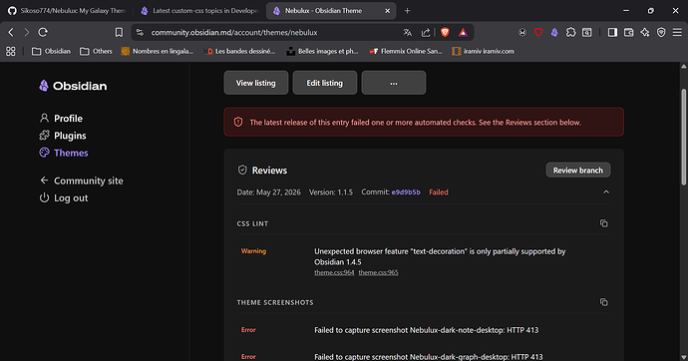This screenshot has height=361, width=688.
Task: Open the more options "..." button
Action: [x=394, y=83]
